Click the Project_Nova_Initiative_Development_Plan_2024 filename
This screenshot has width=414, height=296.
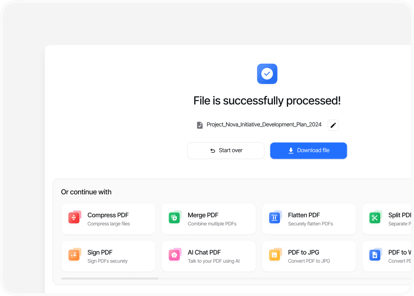coord(264,125)
